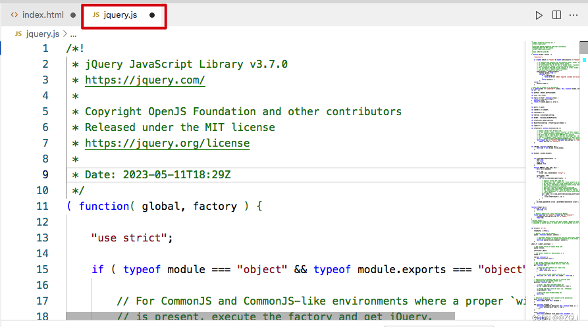Click the HTML icon on index.html tab
Viewport: 588px width, 327px height.
click(x=14, y=15)
